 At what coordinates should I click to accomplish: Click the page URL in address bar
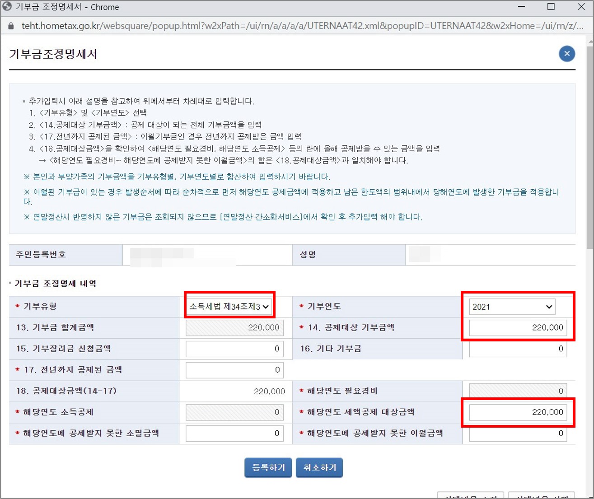(x=302, y=26)
